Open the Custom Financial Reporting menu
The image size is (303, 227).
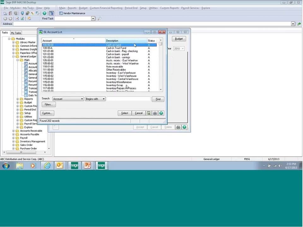pos(106,8)
